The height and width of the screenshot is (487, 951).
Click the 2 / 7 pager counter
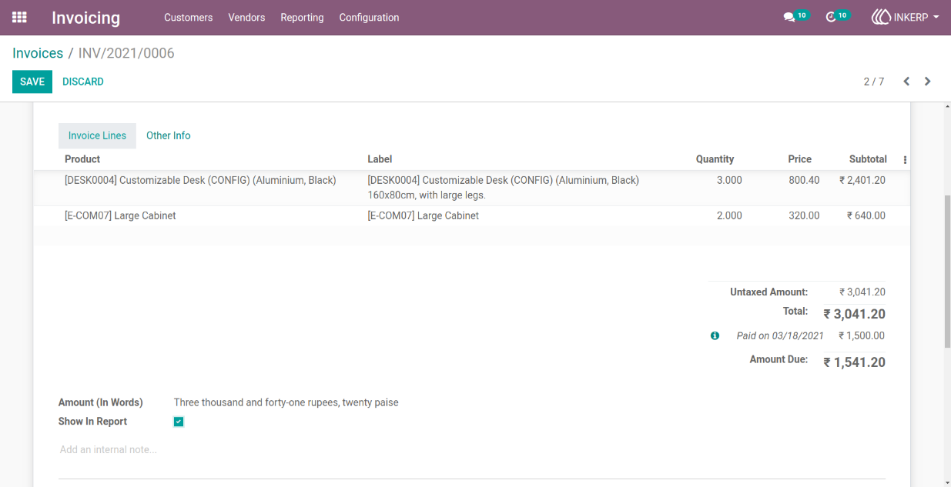coord(874,82)
